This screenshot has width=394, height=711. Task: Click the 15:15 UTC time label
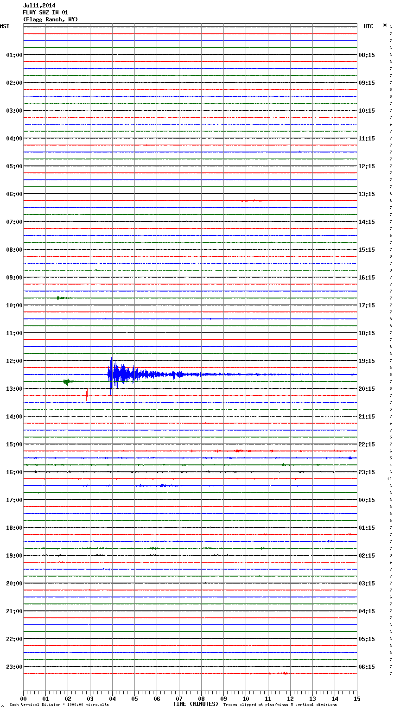[x=367, y=250]
